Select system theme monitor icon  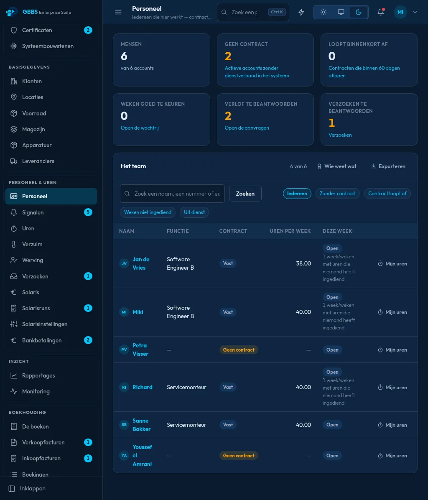coord(341,12)
